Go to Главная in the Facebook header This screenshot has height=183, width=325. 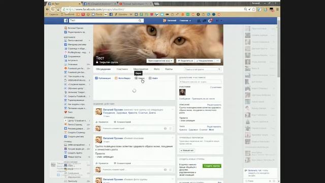pyautogui.click(x=184, y=20)
